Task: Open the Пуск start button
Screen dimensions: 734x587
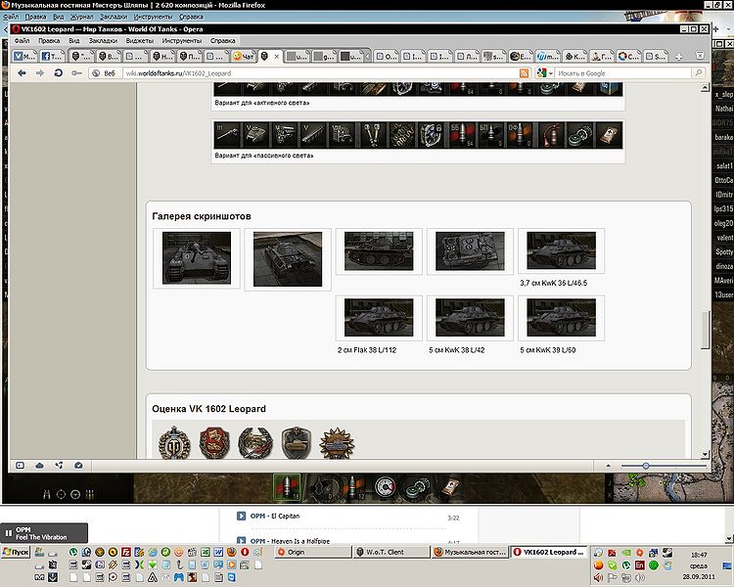Action: click(16, 552)
